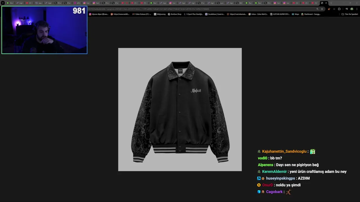Open the Tüm Yer İşaretleri folder
360x202 pixels.
pyautogui.click(x=350, y=14)
